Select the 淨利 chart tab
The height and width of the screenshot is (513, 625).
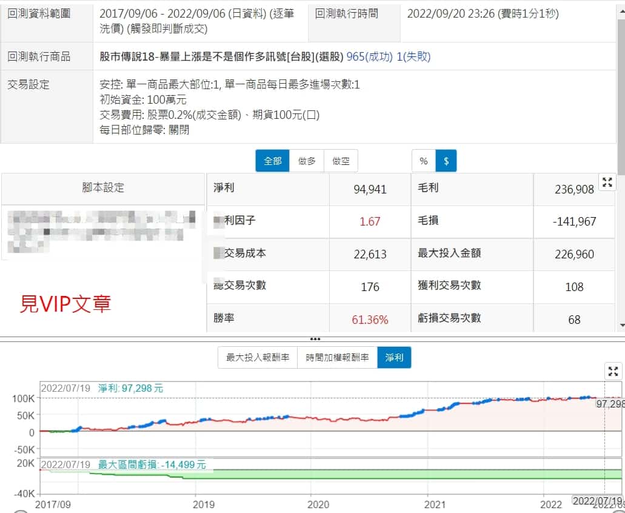[394, 358]
